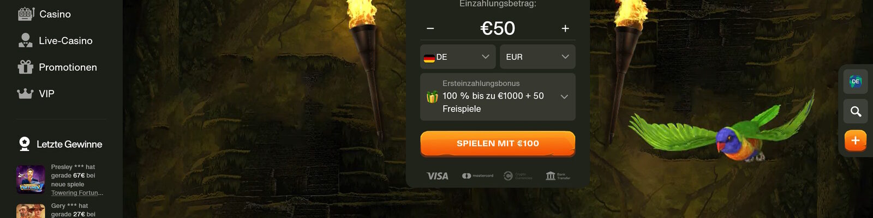Click the VIP crown icon
This screenshot has height=218, width=873.
25,94
